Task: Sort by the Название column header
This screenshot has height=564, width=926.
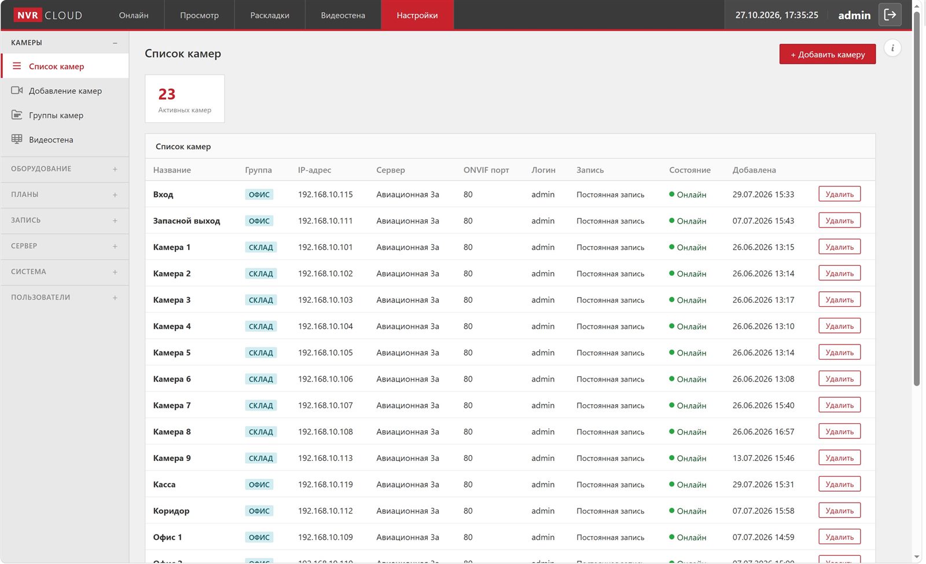Action: pos(172,170)
